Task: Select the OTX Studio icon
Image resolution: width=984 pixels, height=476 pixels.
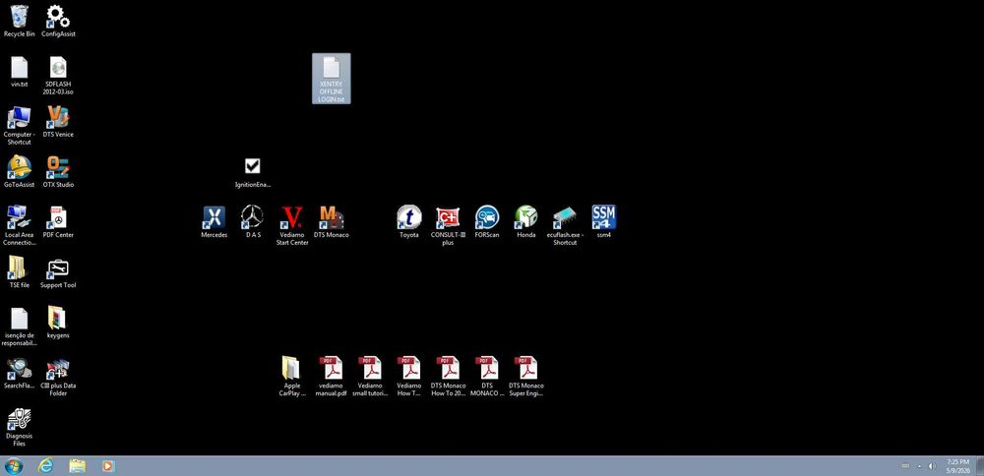Action: [58, 167]
